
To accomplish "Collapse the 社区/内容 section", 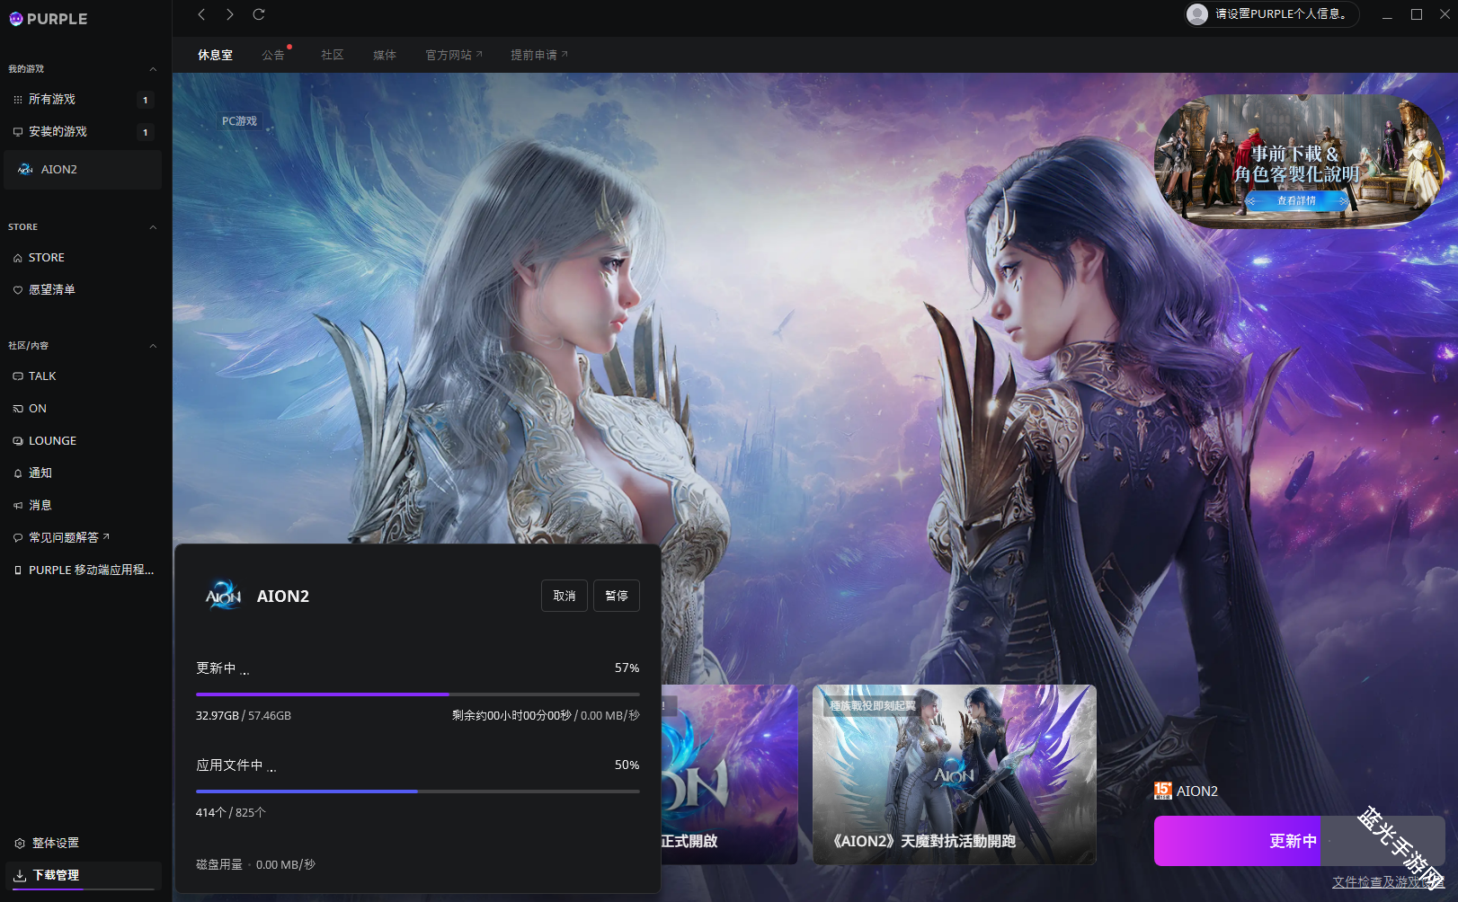I will pos(153,346).
